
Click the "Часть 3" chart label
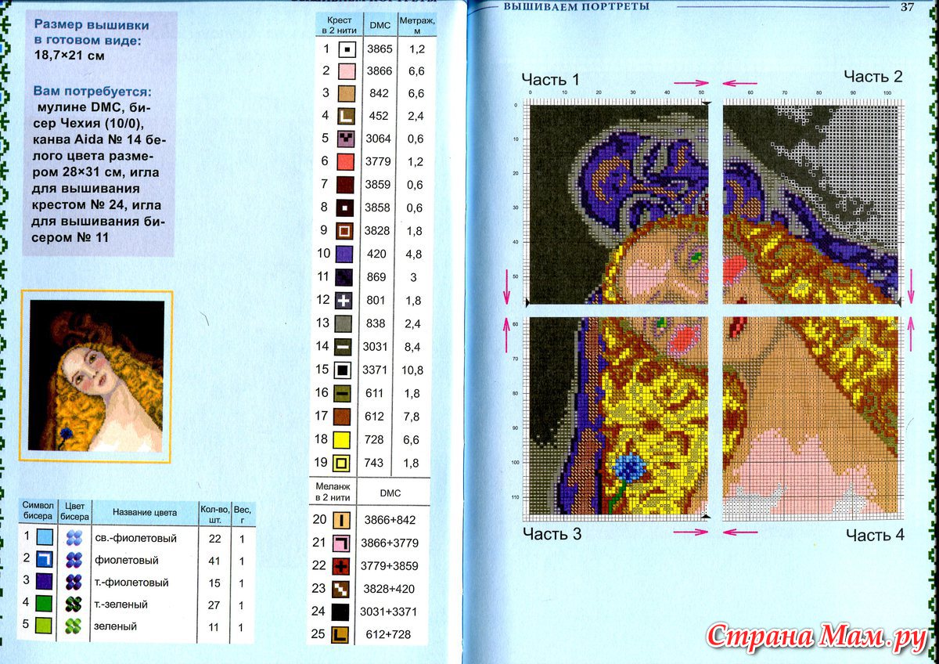(552, 534)
